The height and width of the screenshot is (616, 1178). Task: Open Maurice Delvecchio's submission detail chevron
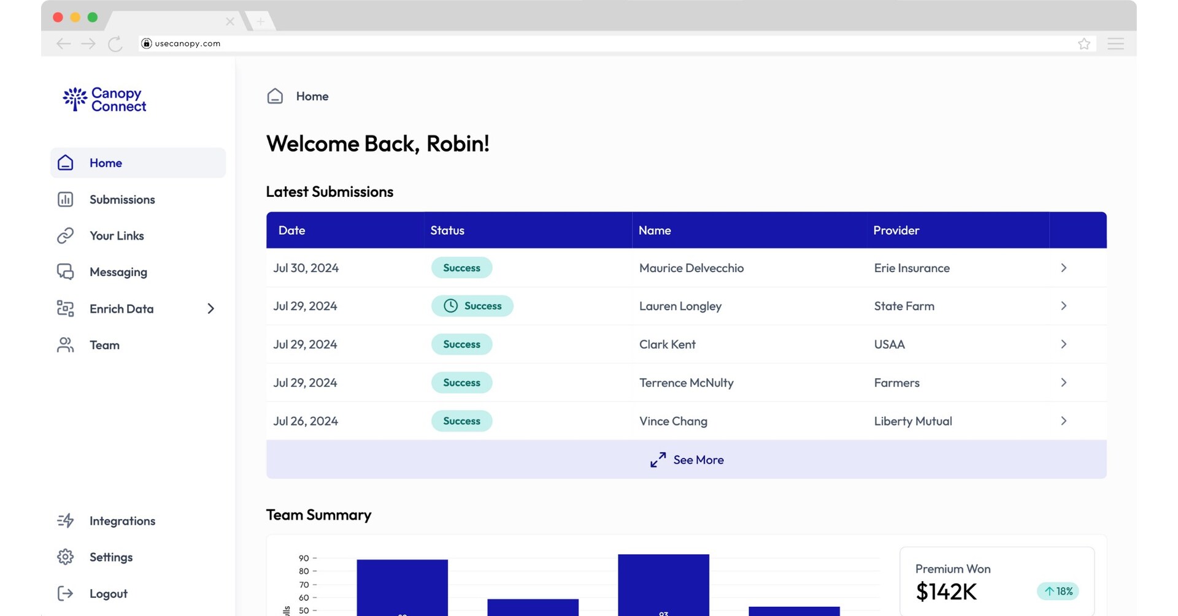(x=1064, y=268)
